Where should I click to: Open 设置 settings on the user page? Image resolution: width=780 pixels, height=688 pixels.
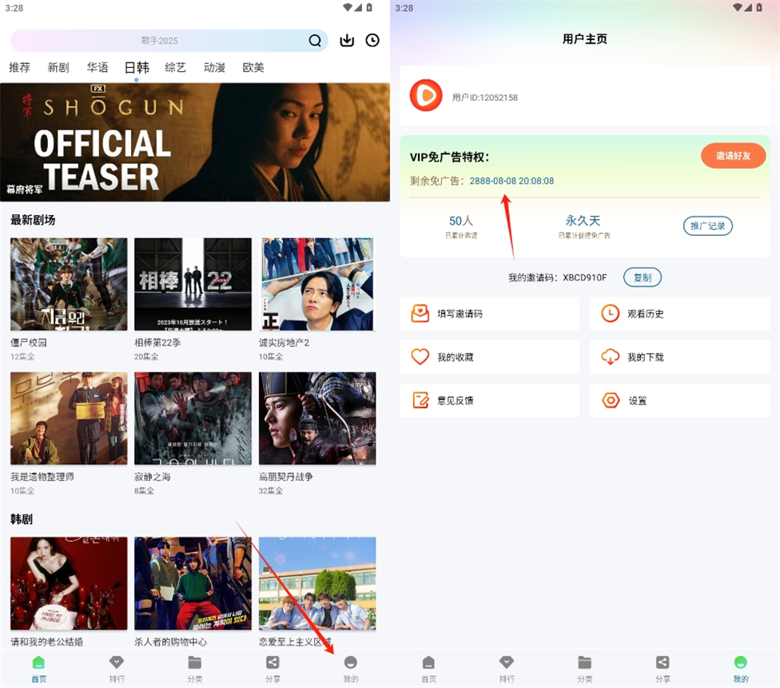coord(680,400)
